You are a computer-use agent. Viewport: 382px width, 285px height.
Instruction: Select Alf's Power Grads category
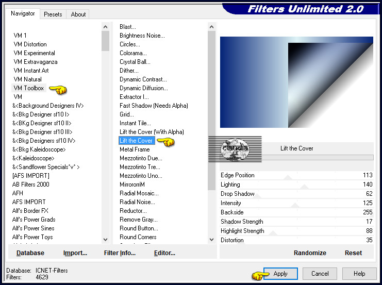[34, 220]
